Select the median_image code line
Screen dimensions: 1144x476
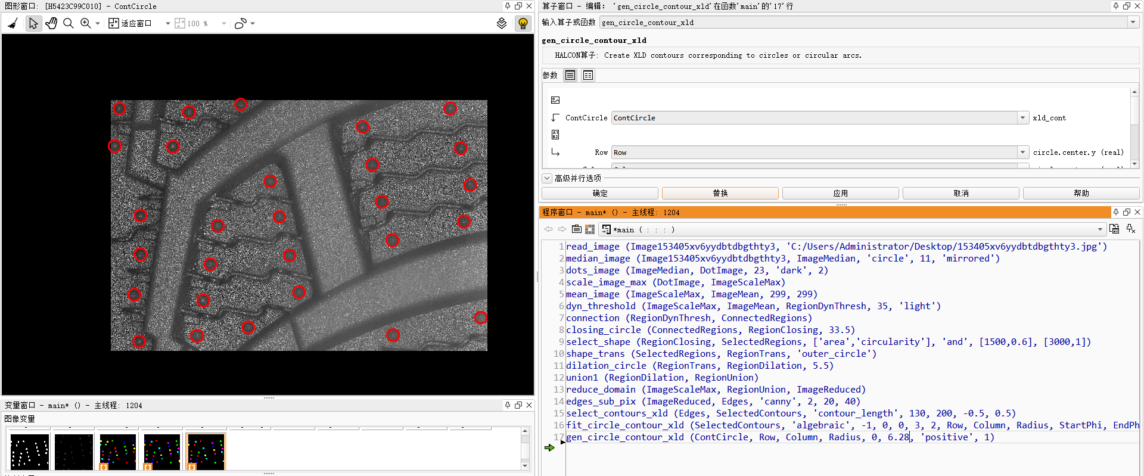point(783,259)
